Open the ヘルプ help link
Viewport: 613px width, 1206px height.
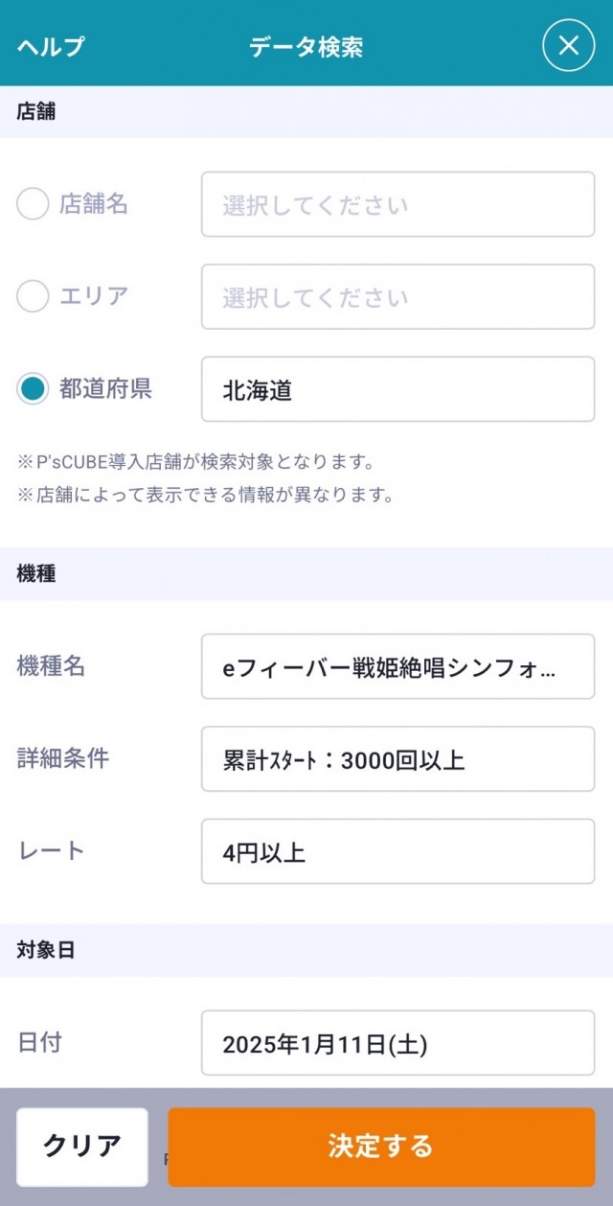point(51,46)
